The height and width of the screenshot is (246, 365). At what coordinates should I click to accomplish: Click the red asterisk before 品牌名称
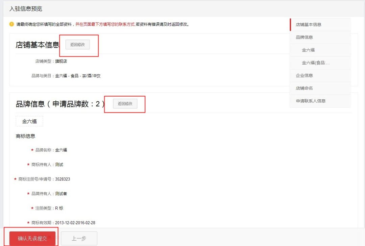click(x=32, y=150)
